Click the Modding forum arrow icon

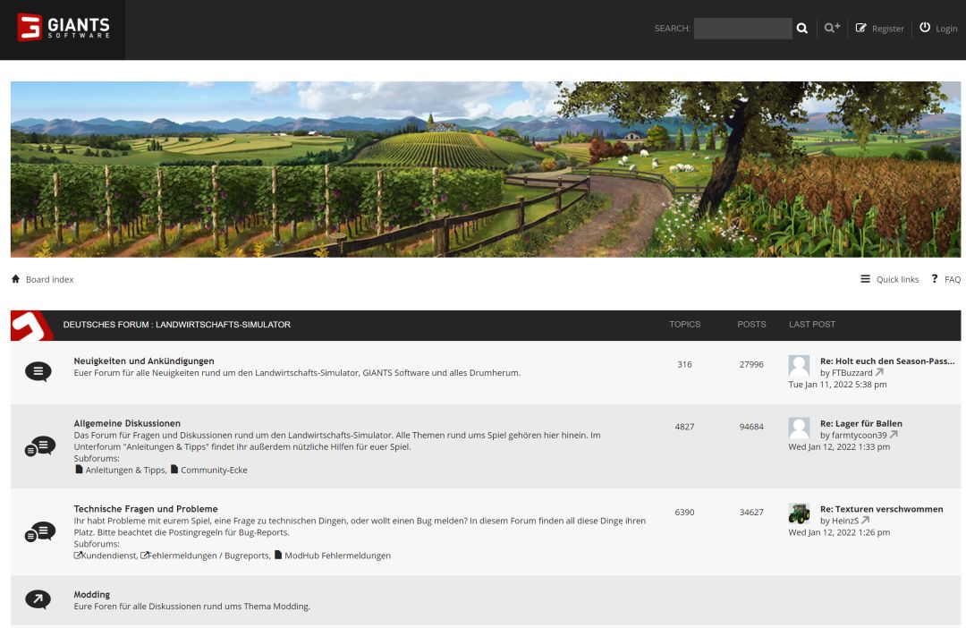pos(38,599)
